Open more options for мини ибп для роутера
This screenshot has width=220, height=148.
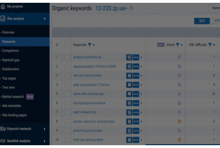(136, 94)
